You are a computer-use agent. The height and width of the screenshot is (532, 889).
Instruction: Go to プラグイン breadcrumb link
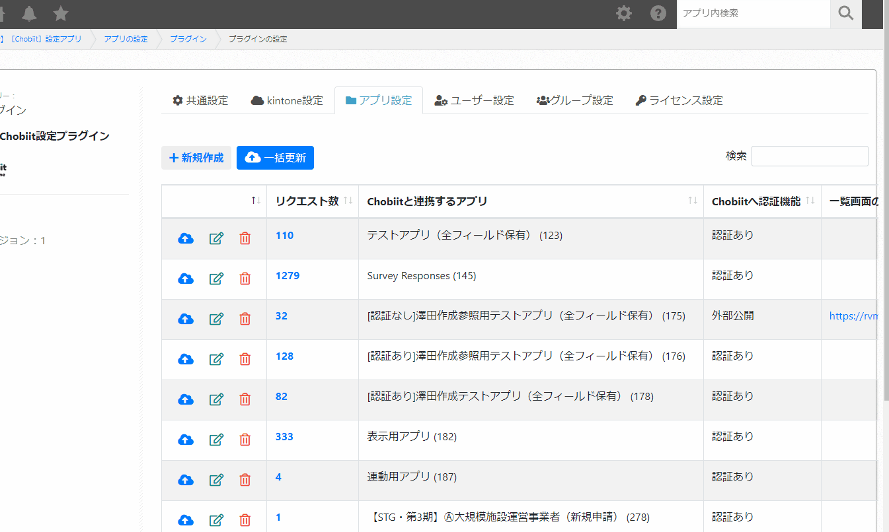(x=188, y=39)
